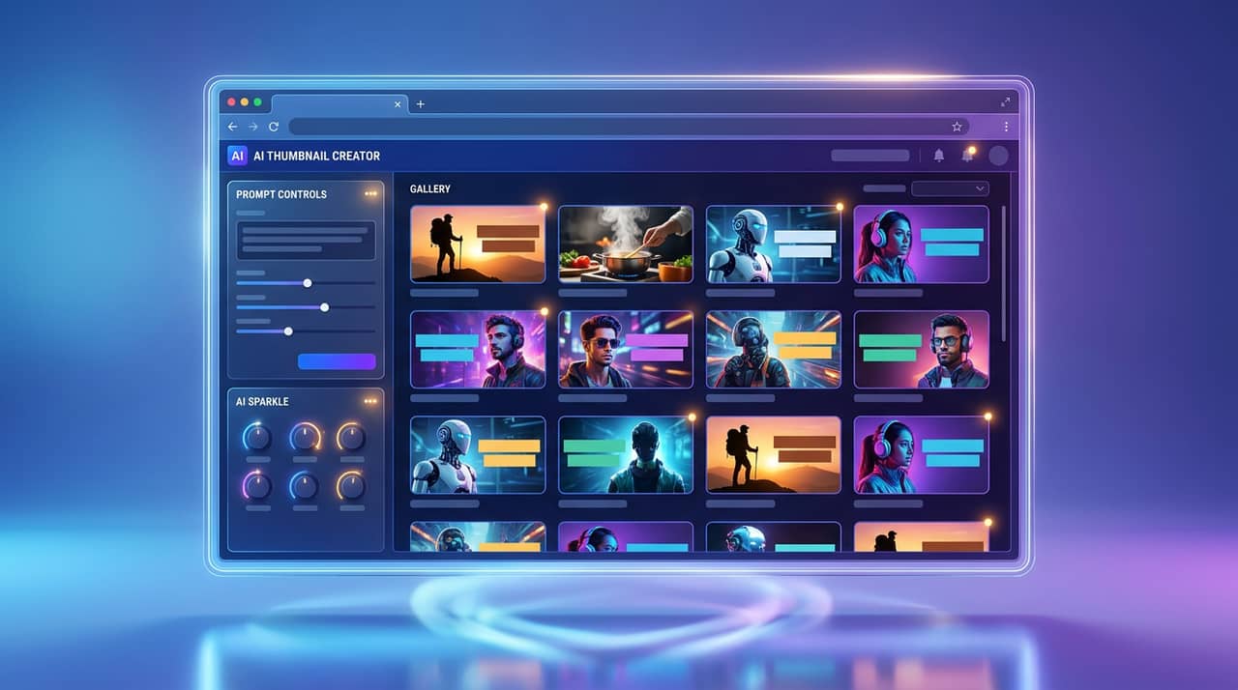Click the gray filter pill beside the Gallery dropdown
This screenshot has height=690, width=1238.
tap(884, 188)
